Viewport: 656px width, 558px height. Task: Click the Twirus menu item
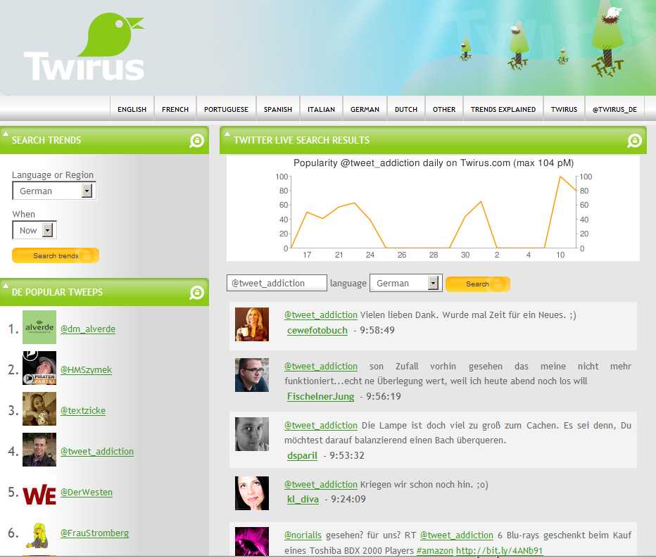coord(564,109)
